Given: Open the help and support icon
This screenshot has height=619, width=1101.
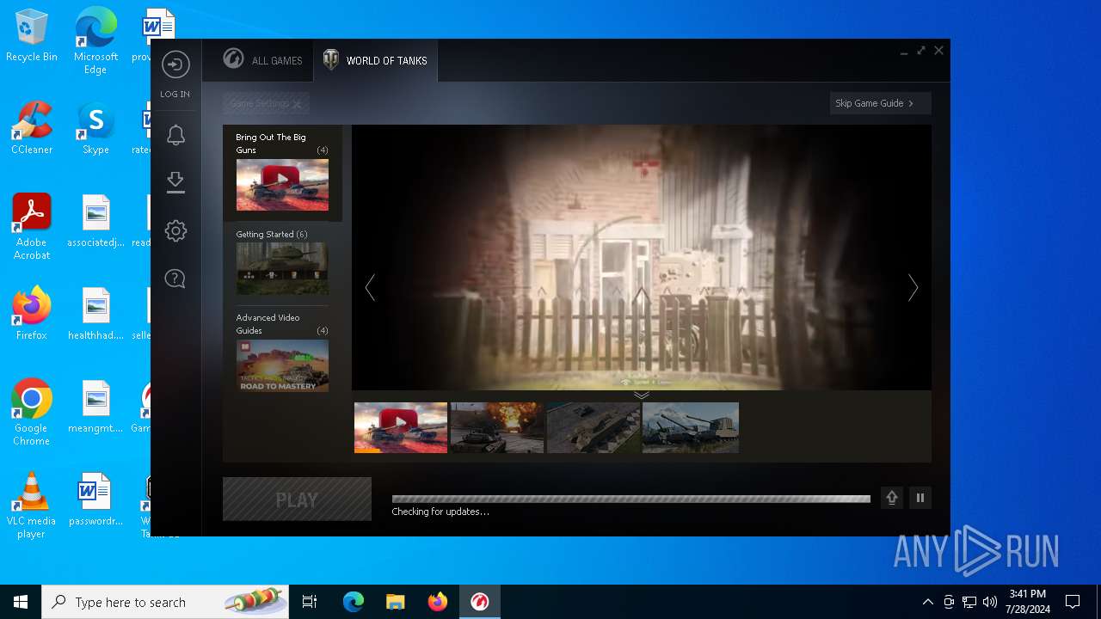Looking at the screenshot, I should pyautogui.click(x=175, y=279).
